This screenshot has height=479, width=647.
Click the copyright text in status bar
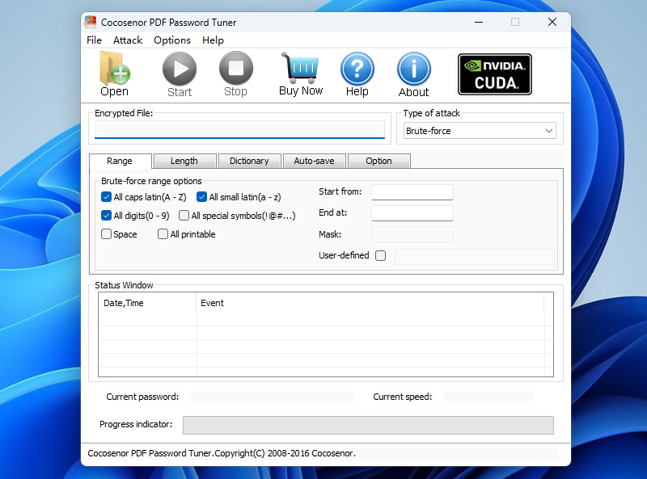(x=222, y=453)
